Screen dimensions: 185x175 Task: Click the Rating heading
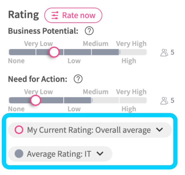tap(23, 15)
